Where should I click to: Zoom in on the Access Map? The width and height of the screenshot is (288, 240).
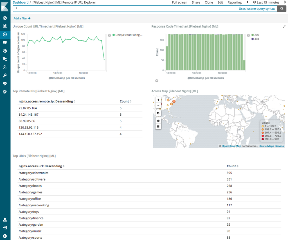158,100
